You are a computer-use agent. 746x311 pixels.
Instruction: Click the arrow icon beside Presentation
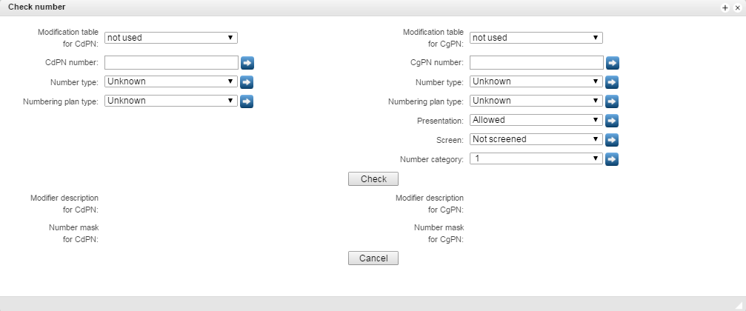tap(612, 120)
